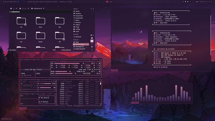Click the CPU usage bar in btop
This screenshot has height=121, width=215.
(67, 64)
